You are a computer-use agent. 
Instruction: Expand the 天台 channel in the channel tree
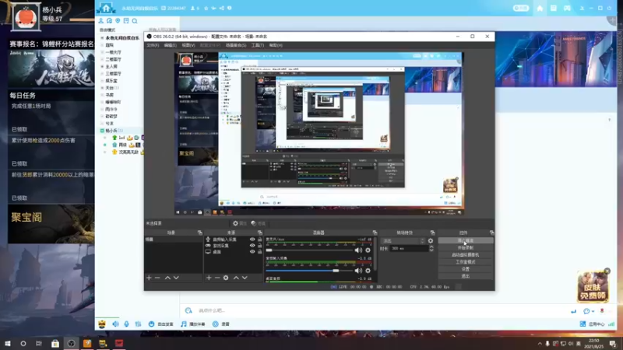click(102, 88)
